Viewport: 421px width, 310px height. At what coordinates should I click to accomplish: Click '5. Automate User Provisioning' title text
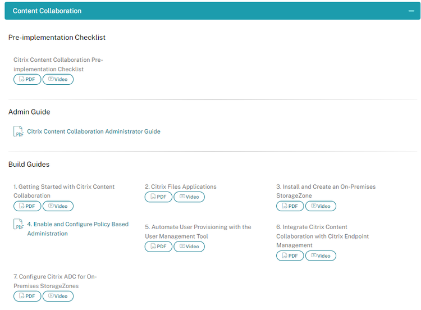(x=198, y=231)
